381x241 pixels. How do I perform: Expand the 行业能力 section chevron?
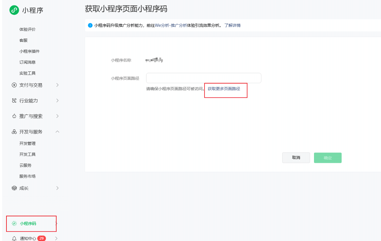[57, 101]
